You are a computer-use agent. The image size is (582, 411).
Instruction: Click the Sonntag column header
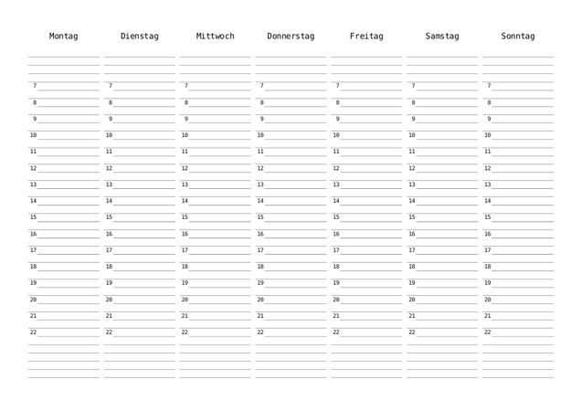[517, 37]
